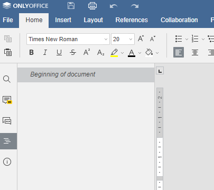Open the Comments panel in the sidebar
Viewport: 214px width, 190px height.
click(7, 100)
